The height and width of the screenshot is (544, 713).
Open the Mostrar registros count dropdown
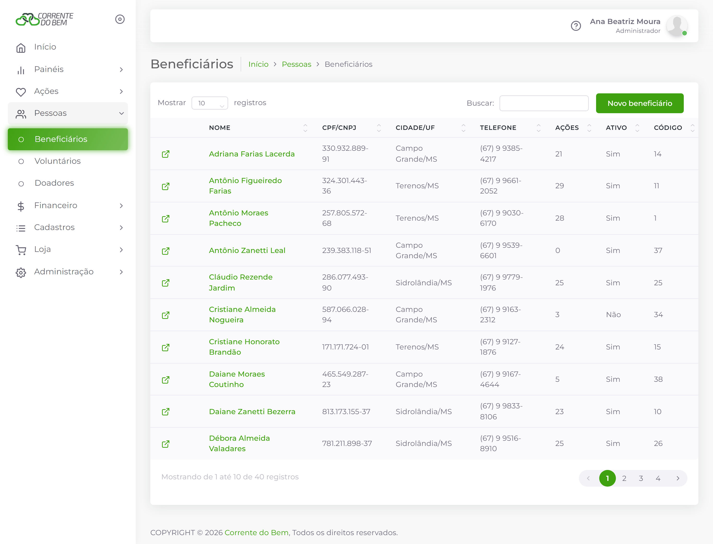click(210, 103)
